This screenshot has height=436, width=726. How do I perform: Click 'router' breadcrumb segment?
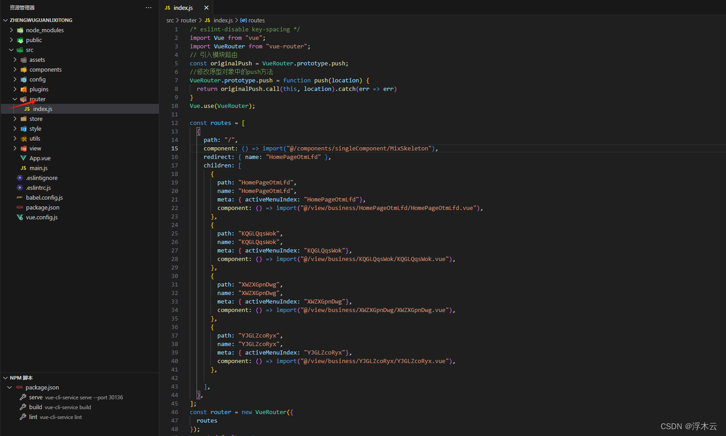(188, 20)
